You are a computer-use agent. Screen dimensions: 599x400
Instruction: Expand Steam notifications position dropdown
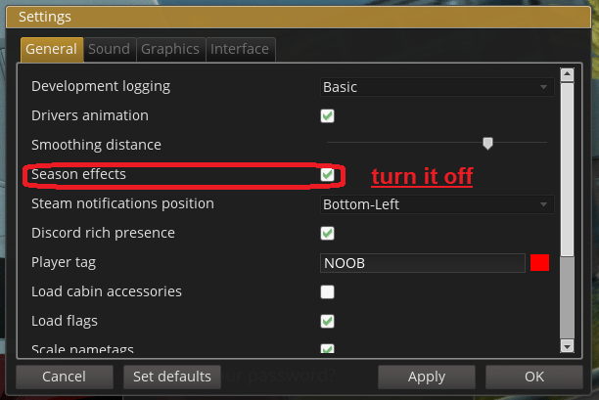(438, 204)
